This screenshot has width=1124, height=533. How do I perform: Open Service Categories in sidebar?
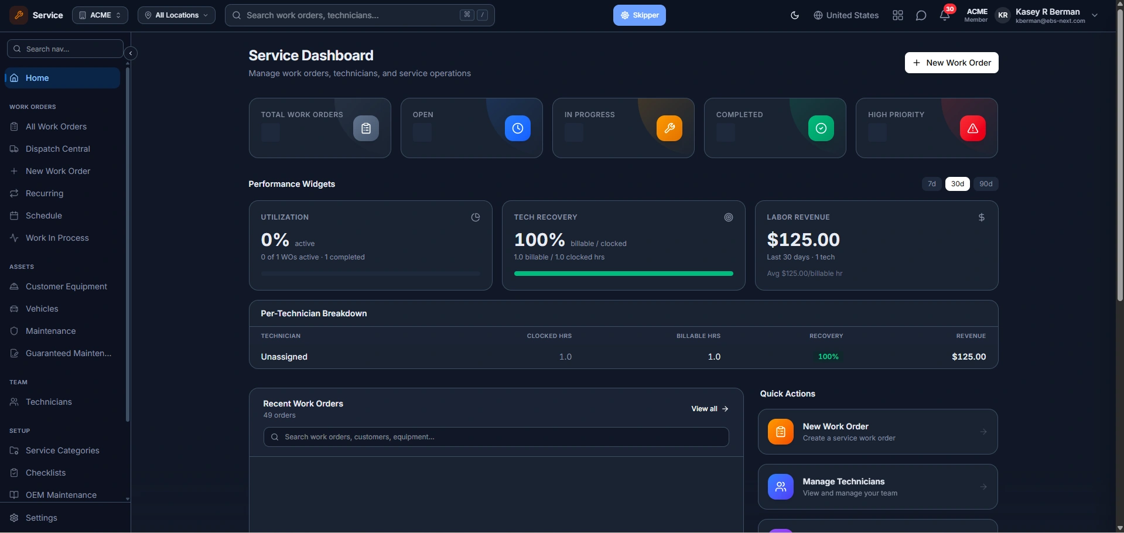pyautogui.click(x=62, y=450)
